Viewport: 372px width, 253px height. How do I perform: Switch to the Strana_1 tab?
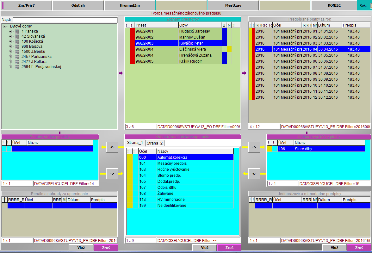pos(135,143)
